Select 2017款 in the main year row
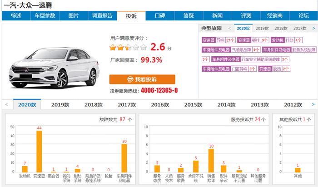Screen dimensions: 318x187 127,105
